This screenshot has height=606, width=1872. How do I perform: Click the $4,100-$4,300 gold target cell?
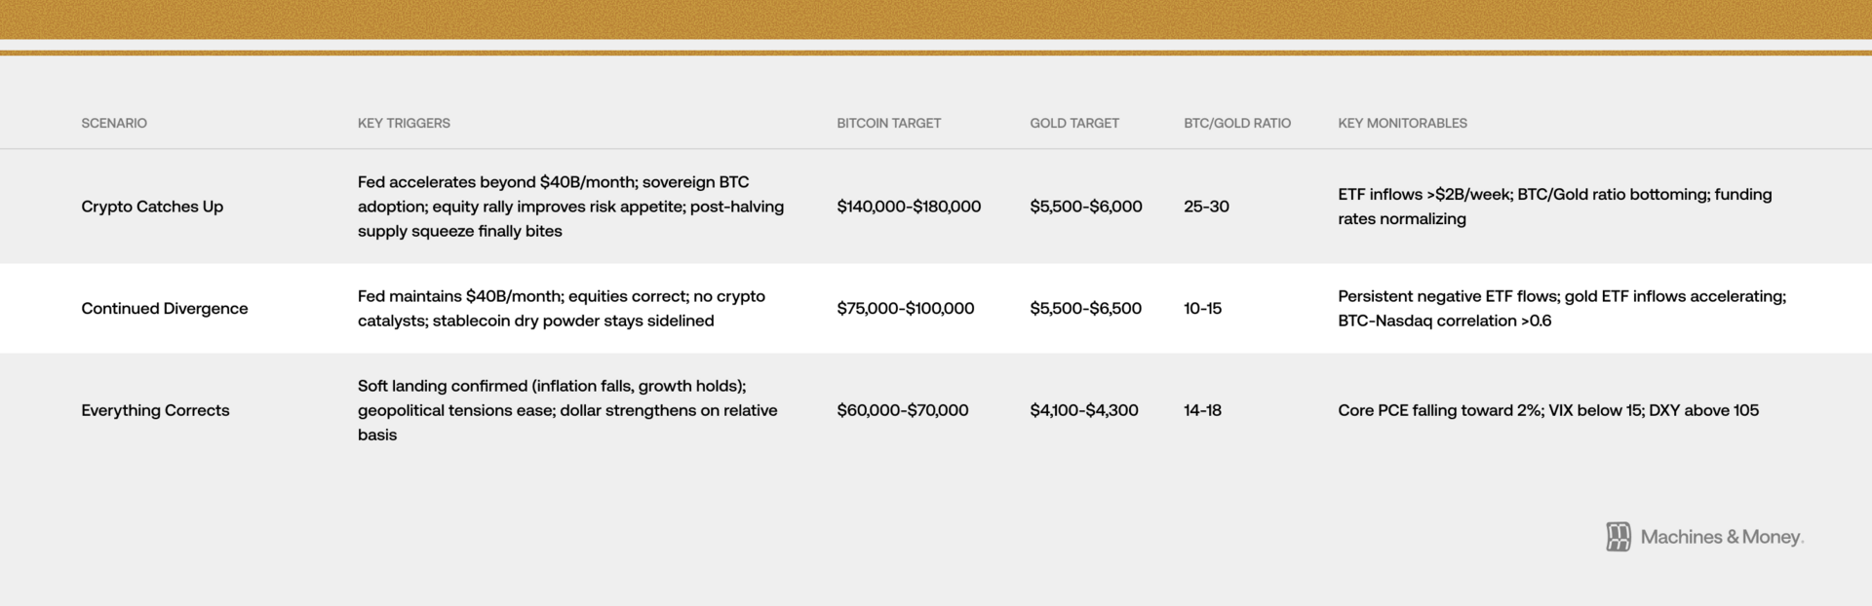1084,410
